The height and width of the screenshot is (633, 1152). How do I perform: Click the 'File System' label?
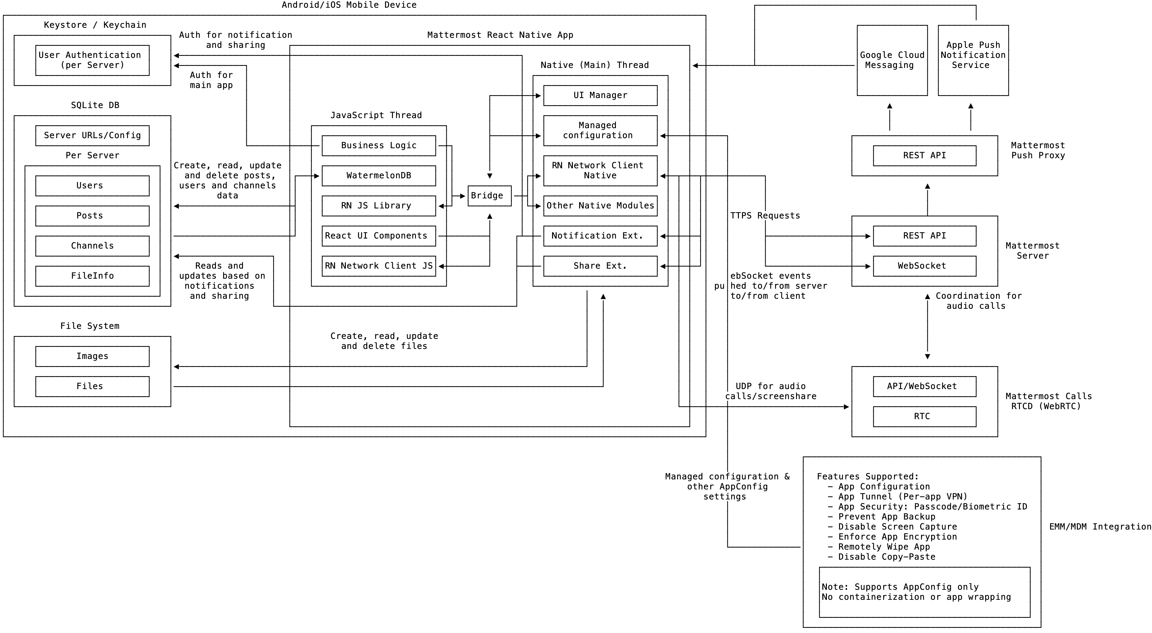[x=90, y=326]
